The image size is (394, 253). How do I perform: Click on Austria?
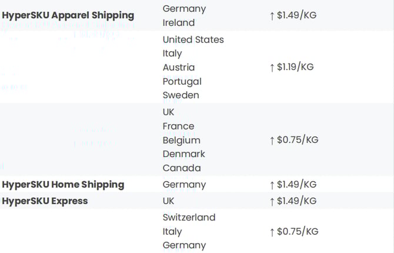179,68
